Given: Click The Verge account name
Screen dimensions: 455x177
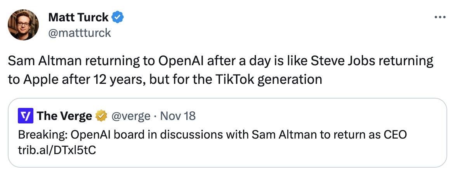Looking at the screenshot, I should 64,116.
